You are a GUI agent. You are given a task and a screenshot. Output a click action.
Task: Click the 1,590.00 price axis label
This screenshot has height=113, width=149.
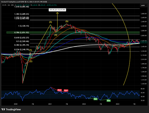[144, 76]
